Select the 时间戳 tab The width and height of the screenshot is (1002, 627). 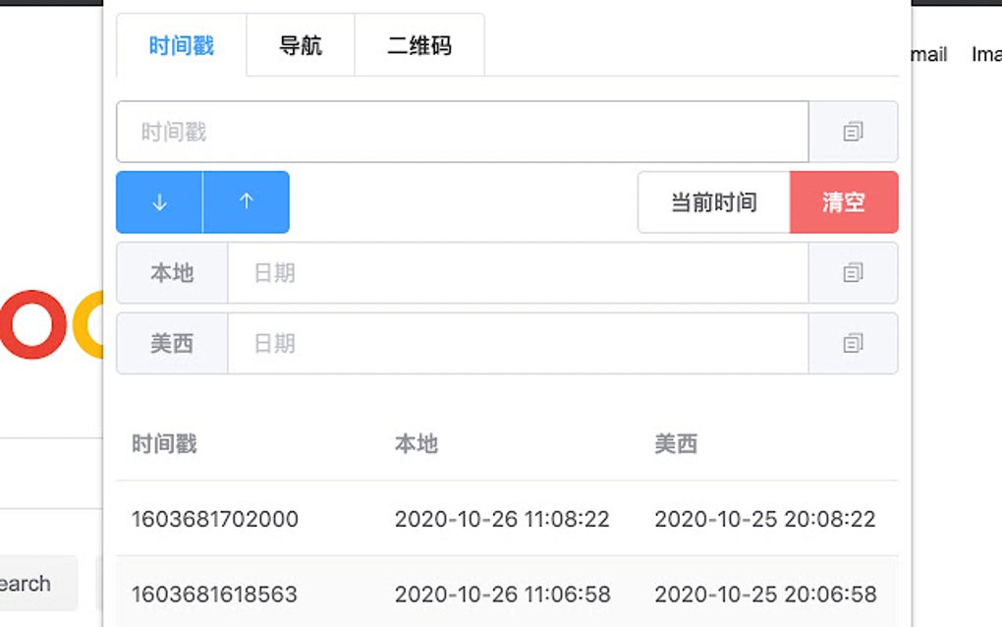point(179,44)
